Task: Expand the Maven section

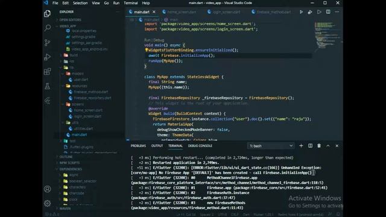Action: 65,209
